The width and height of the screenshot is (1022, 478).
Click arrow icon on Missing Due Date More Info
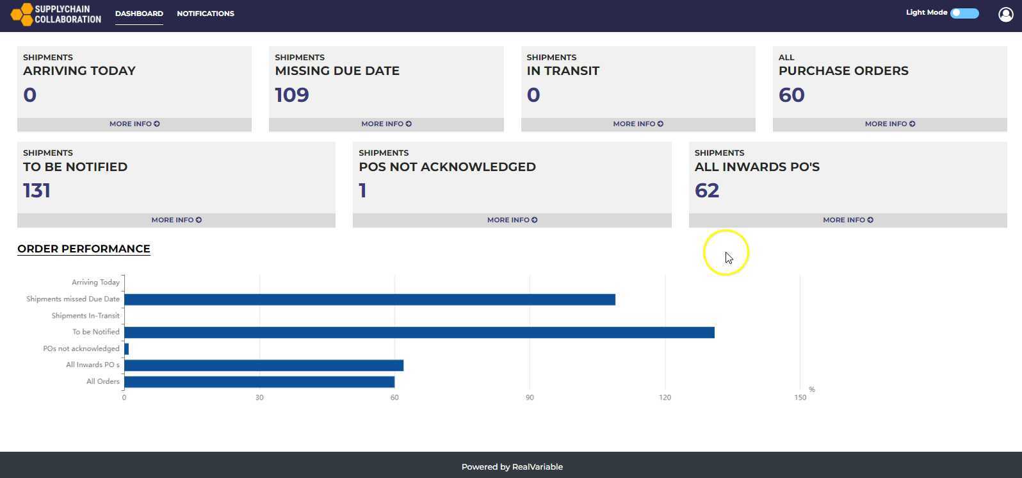[409, 124]
